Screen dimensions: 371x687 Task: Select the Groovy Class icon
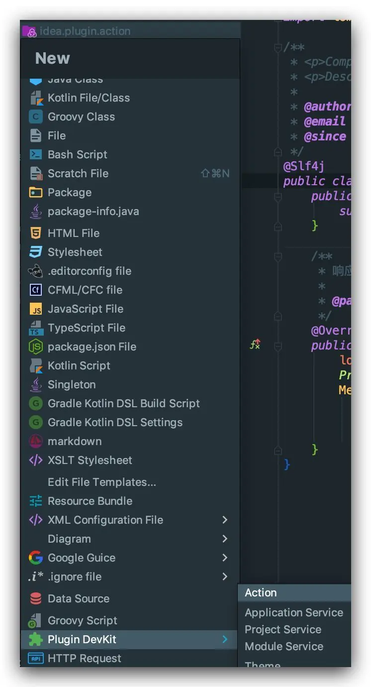coord(36,117)
